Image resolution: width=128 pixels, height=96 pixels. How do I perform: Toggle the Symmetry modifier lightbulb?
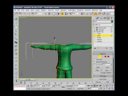95,30
